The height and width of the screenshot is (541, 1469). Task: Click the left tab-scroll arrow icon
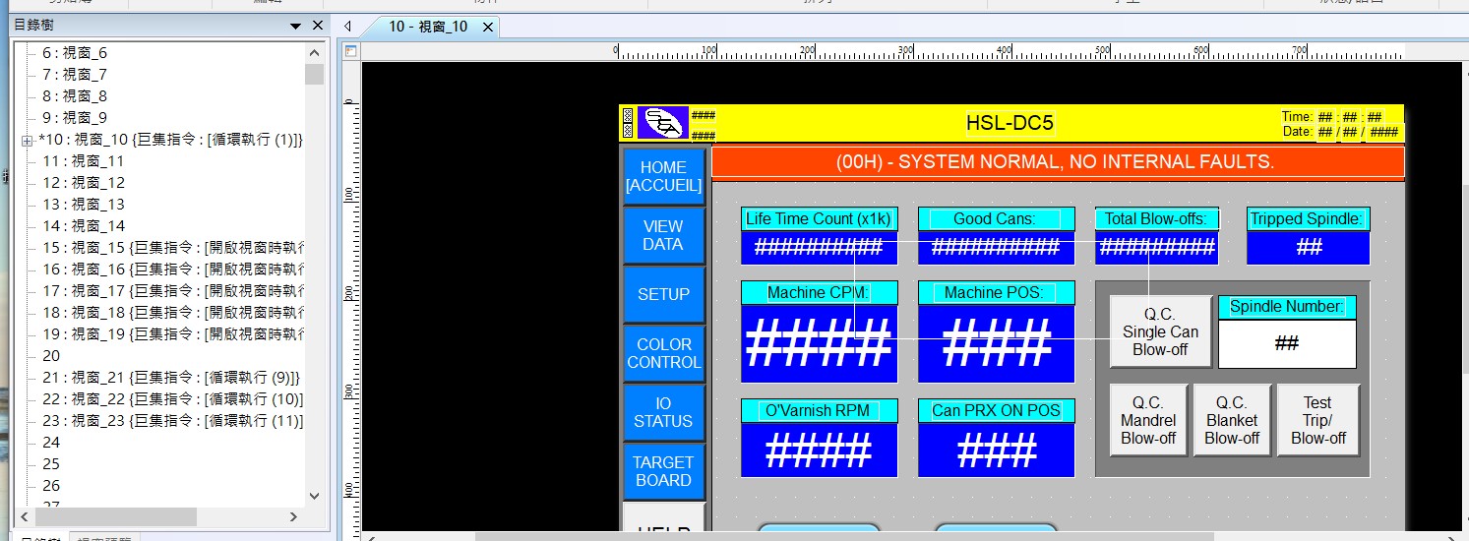click(x=347, y=27)
